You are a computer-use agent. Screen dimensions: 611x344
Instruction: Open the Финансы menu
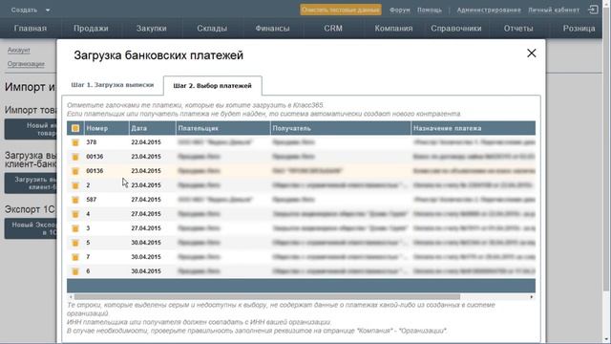tap(272, 29)
